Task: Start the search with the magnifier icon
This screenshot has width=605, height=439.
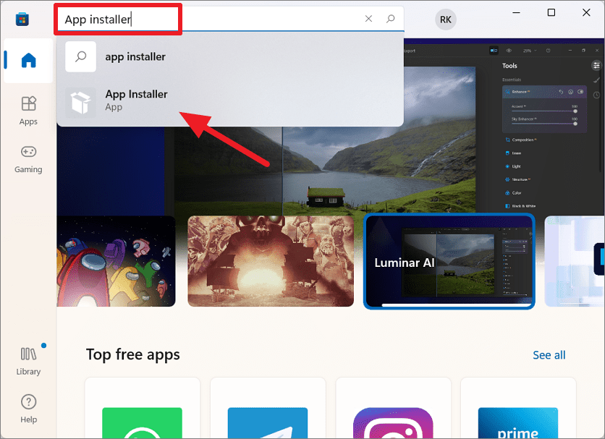Action: [391, 19]
